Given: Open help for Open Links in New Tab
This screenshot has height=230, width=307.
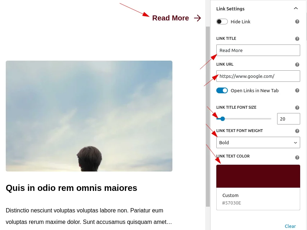Looking at the screenshot, I should click(297, 90).
